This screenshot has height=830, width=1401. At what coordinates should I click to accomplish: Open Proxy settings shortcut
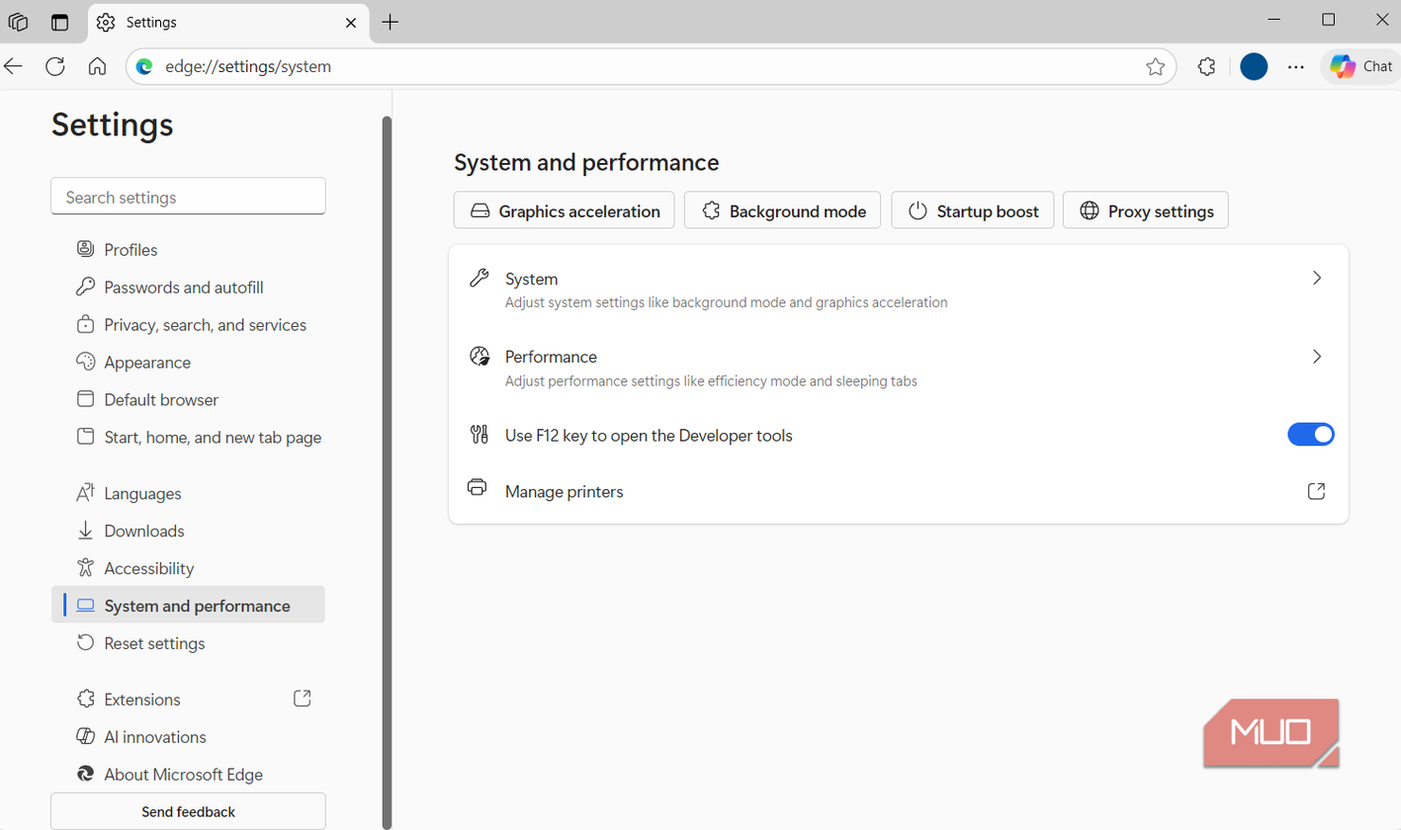1146,210
